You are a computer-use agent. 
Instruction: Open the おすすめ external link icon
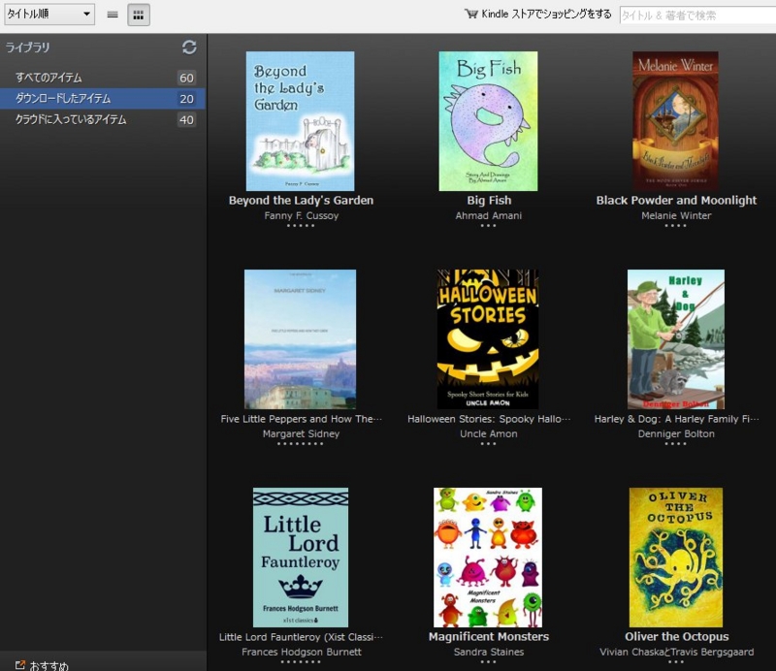click(19, 665)
